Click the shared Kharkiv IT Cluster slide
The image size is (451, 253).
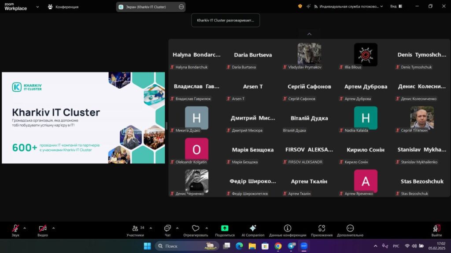[83, 118]
